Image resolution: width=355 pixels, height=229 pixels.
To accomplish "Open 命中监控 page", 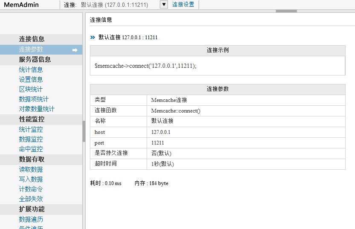I will (31, 149).
